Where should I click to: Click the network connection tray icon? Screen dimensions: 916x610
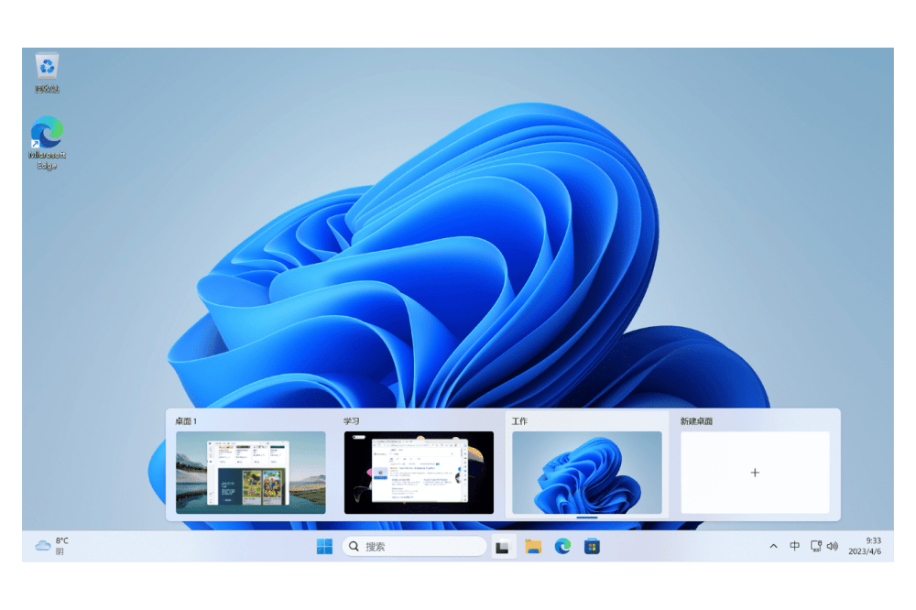813,547
